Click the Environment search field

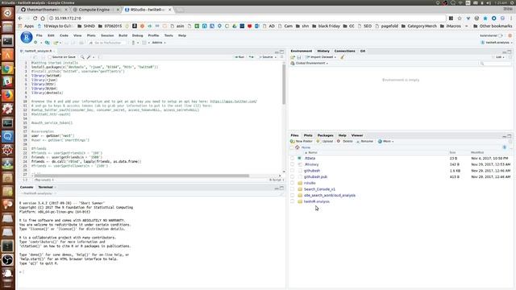click(496, 63)
